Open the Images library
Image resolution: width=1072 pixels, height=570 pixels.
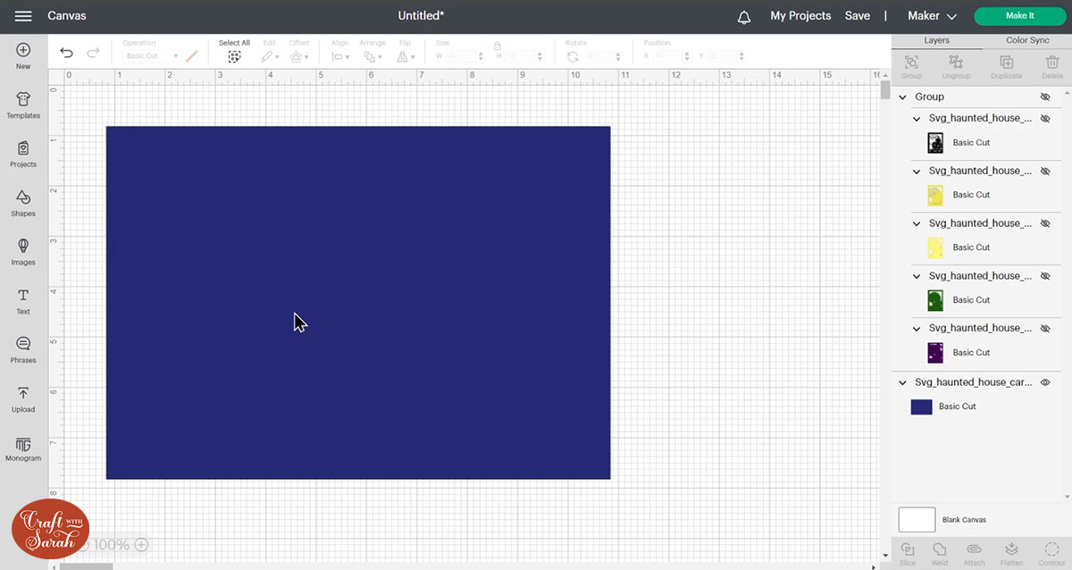pyautogui.click(x=23, y=251)
